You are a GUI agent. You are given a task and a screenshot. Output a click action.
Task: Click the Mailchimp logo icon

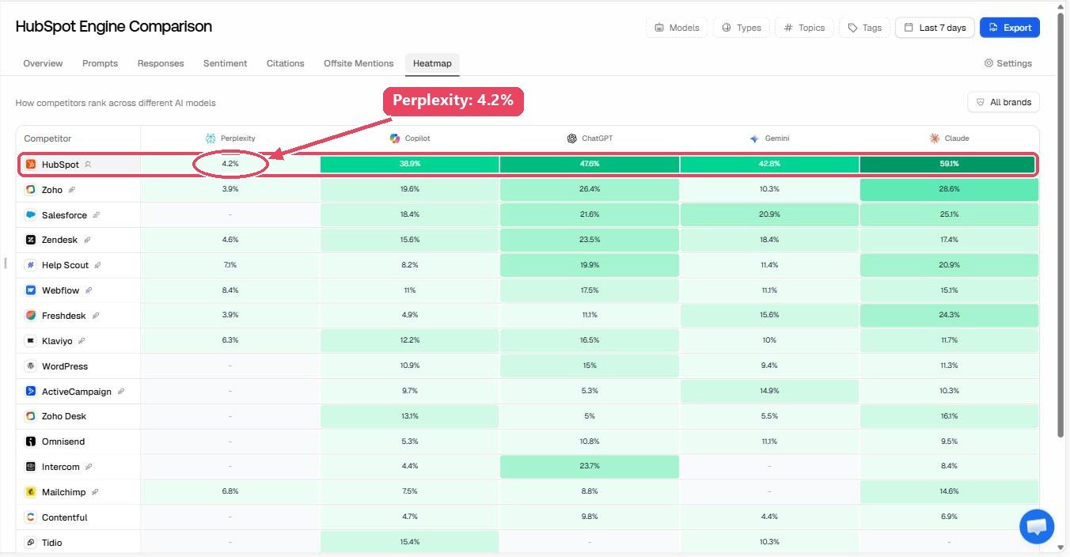[31, 492]
